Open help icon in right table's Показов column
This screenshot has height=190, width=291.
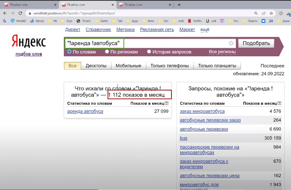(279, 103)
